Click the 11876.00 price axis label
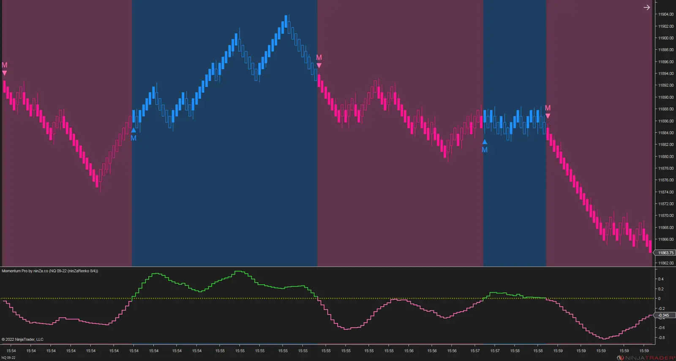676x361 pixels. (x=666, y=180)
